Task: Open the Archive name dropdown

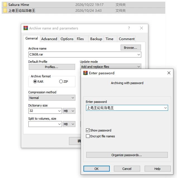Action: tap(139, 55)
